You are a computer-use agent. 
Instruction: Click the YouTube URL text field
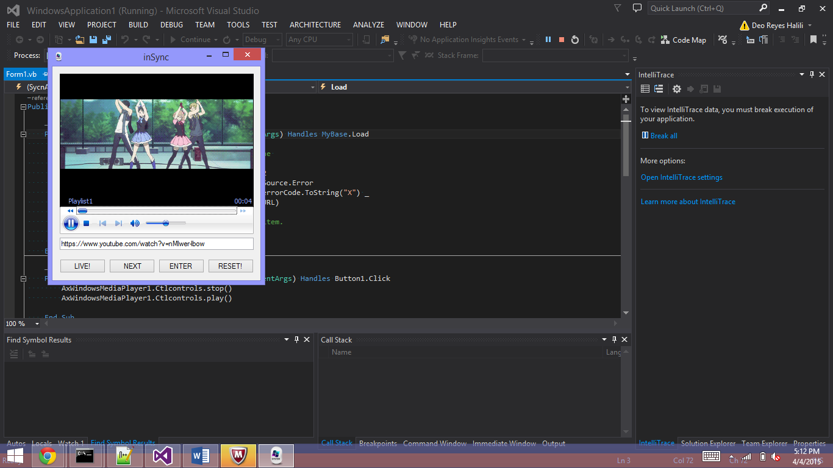coord(157,244)
